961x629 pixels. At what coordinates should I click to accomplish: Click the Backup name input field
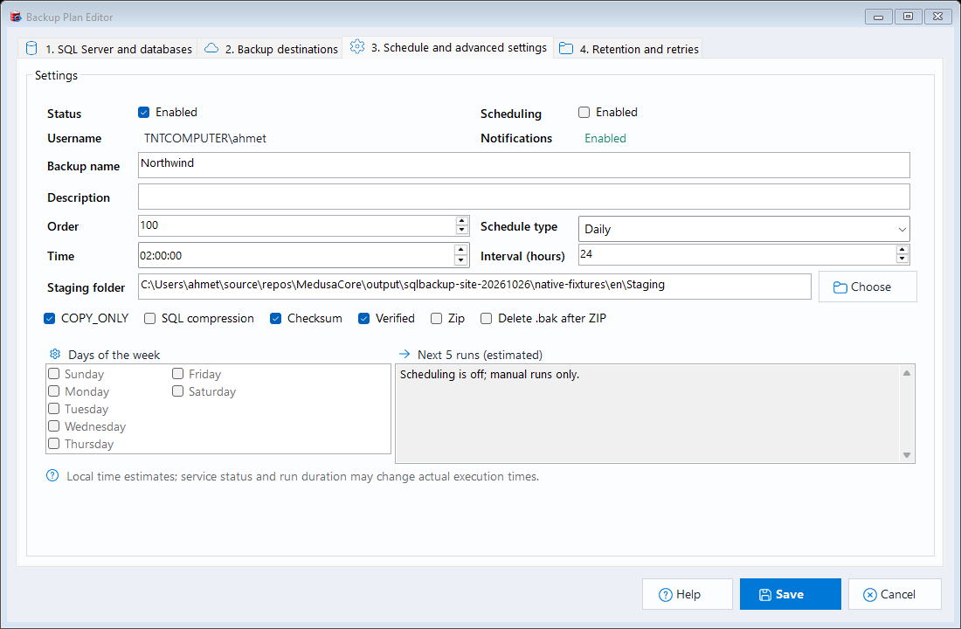[524, 165]
